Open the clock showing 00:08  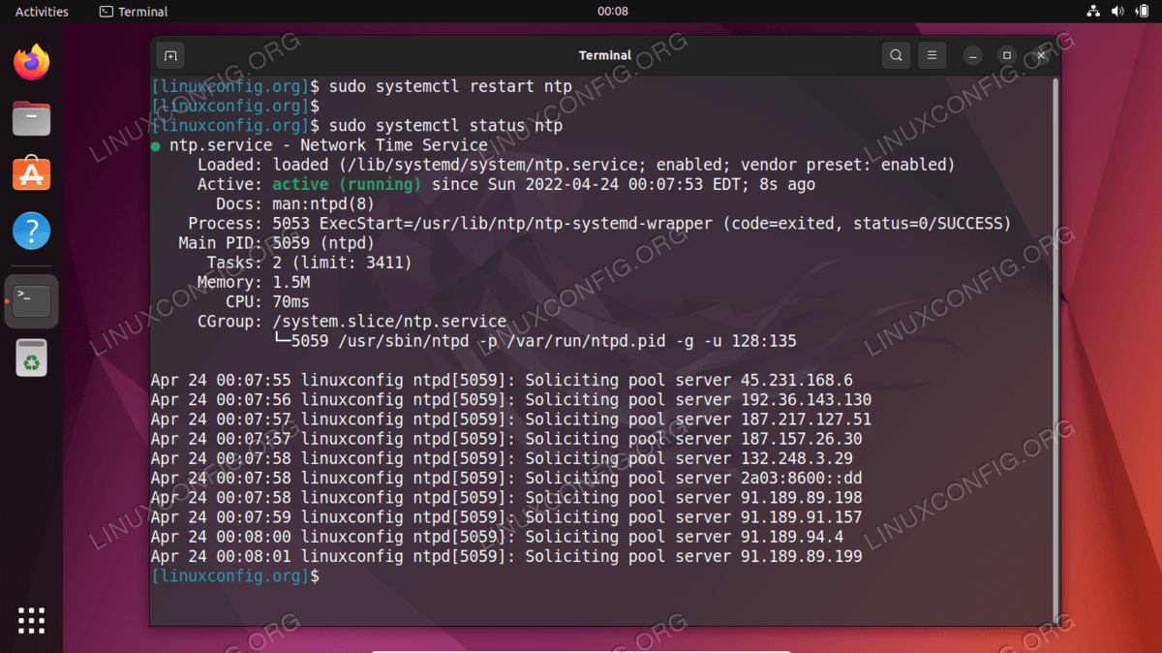click(612, 12)
